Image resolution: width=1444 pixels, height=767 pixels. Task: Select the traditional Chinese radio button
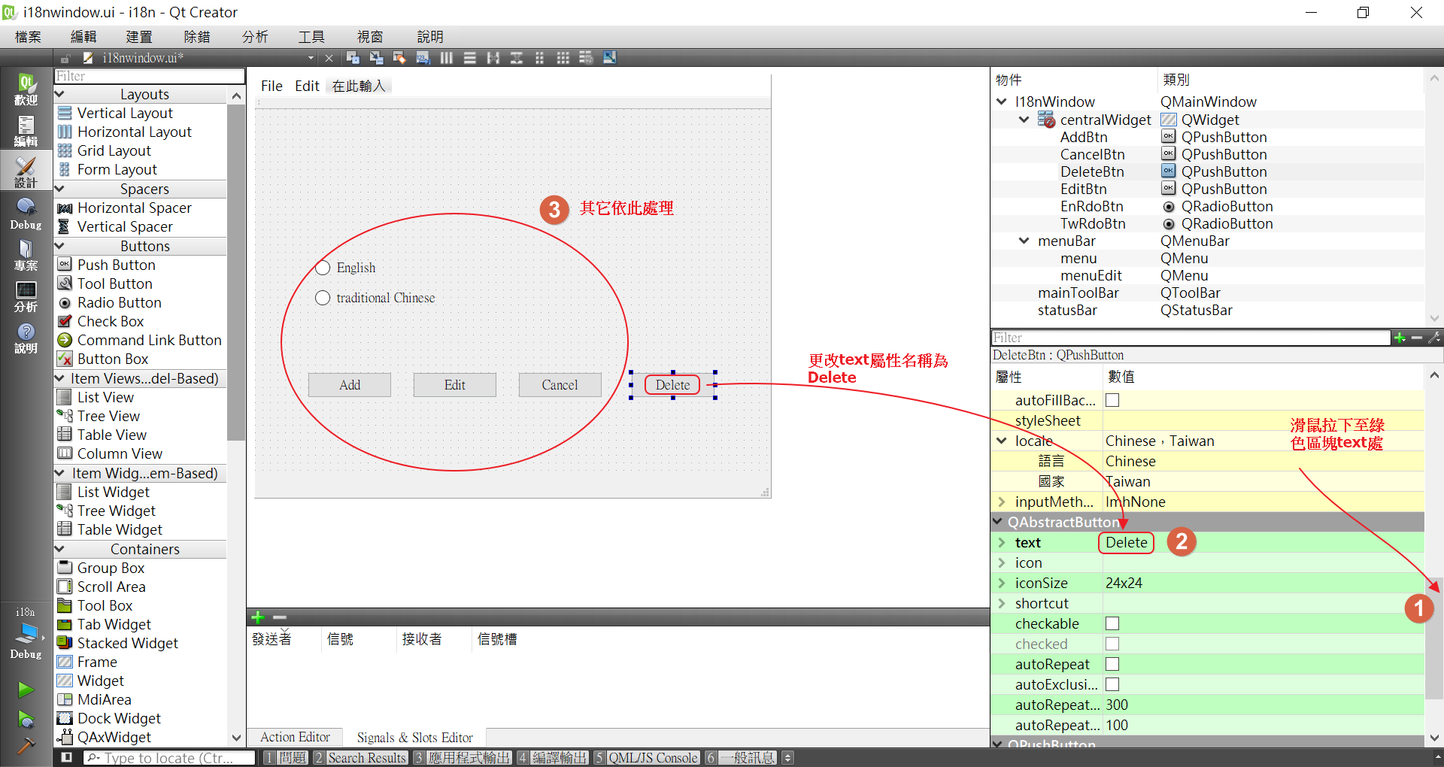coord(375,298)
